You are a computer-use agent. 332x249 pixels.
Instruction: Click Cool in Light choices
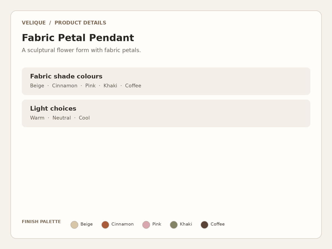tap(84, 118)
